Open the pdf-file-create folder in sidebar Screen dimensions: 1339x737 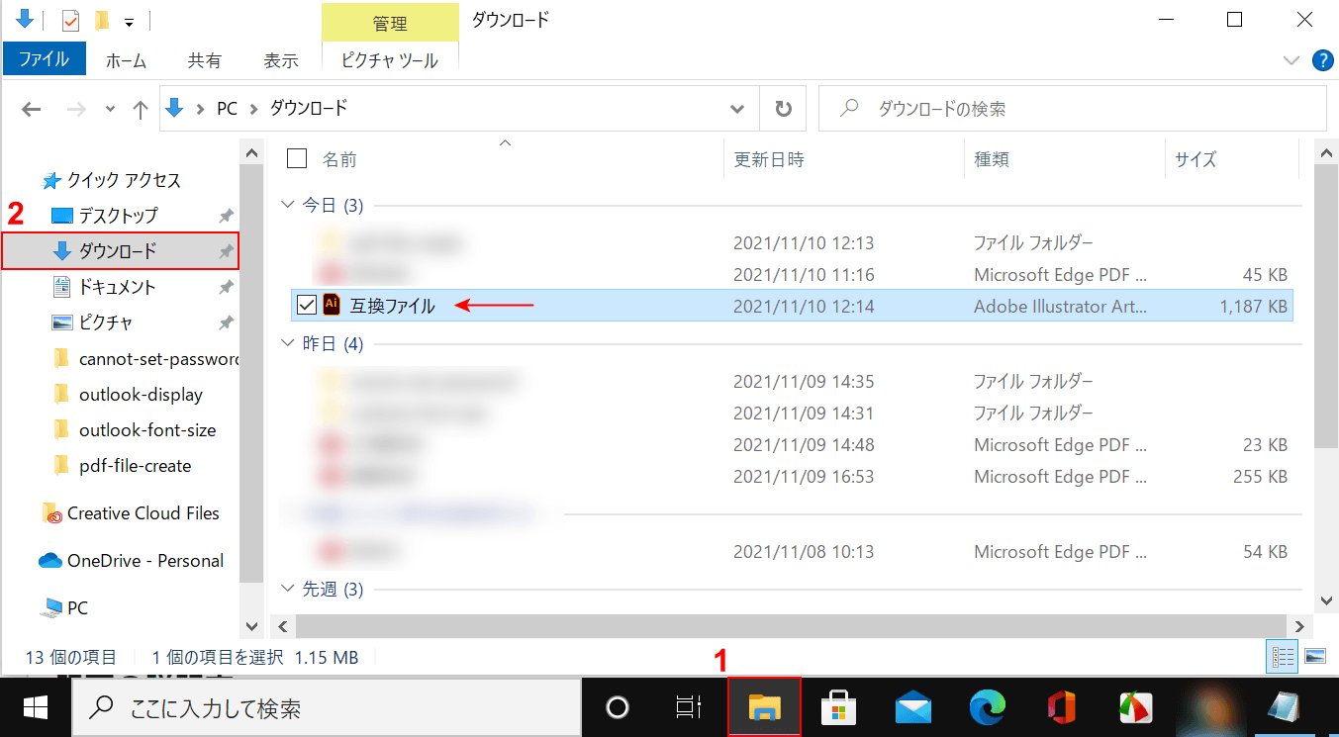(135, 465)
